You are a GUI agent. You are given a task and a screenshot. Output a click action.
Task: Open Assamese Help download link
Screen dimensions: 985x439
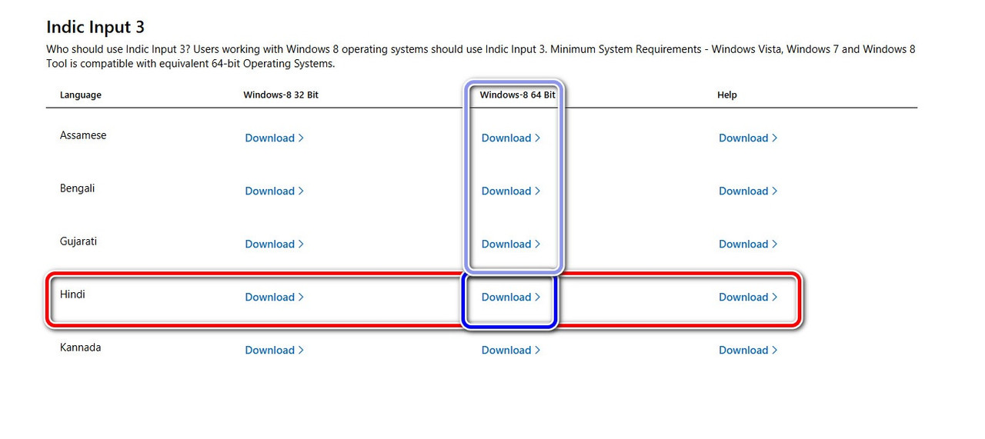pyautogui.click(x=748, y=138)
